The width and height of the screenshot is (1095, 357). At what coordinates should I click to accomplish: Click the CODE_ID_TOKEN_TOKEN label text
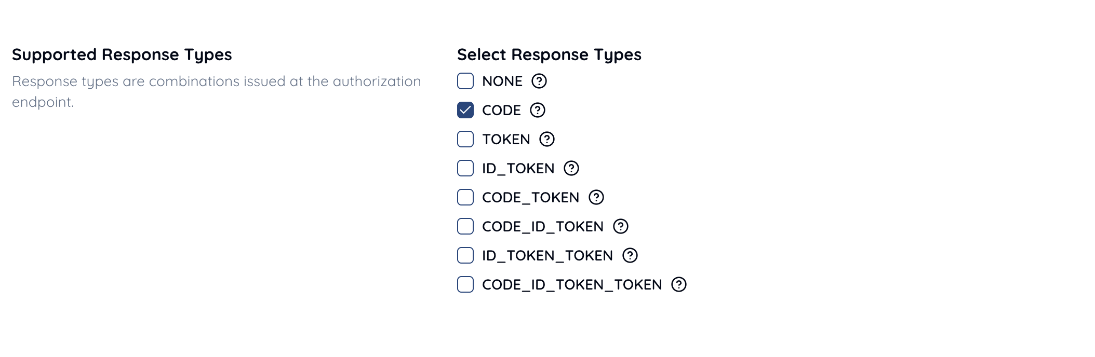[x=572, y=285]
